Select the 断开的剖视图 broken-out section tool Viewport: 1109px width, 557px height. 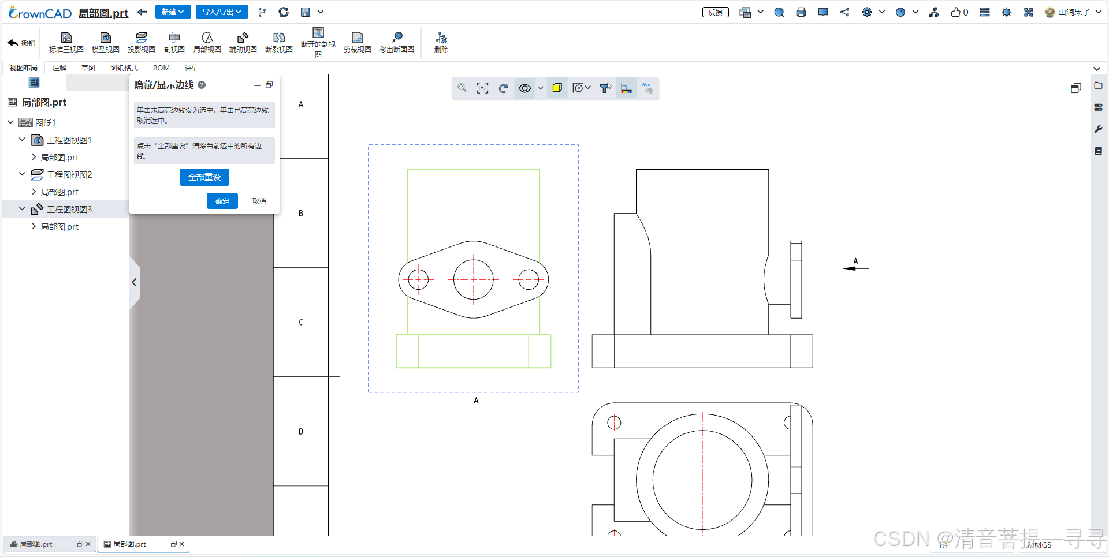pos(318,42)
